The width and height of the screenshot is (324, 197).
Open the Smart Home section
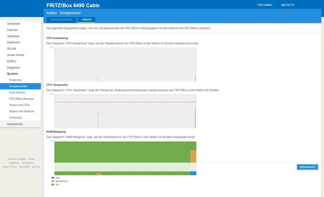click(x=16, y=55)
